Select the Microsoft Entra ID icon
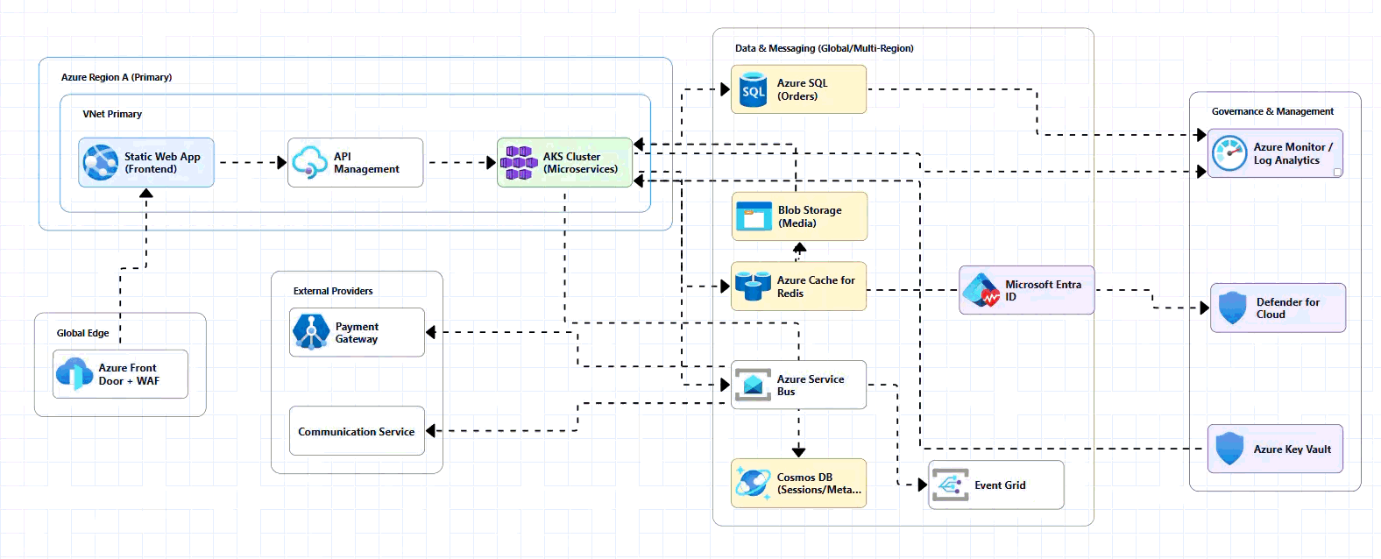Viewport: 1381px width, 559px height. coord(981,290)
